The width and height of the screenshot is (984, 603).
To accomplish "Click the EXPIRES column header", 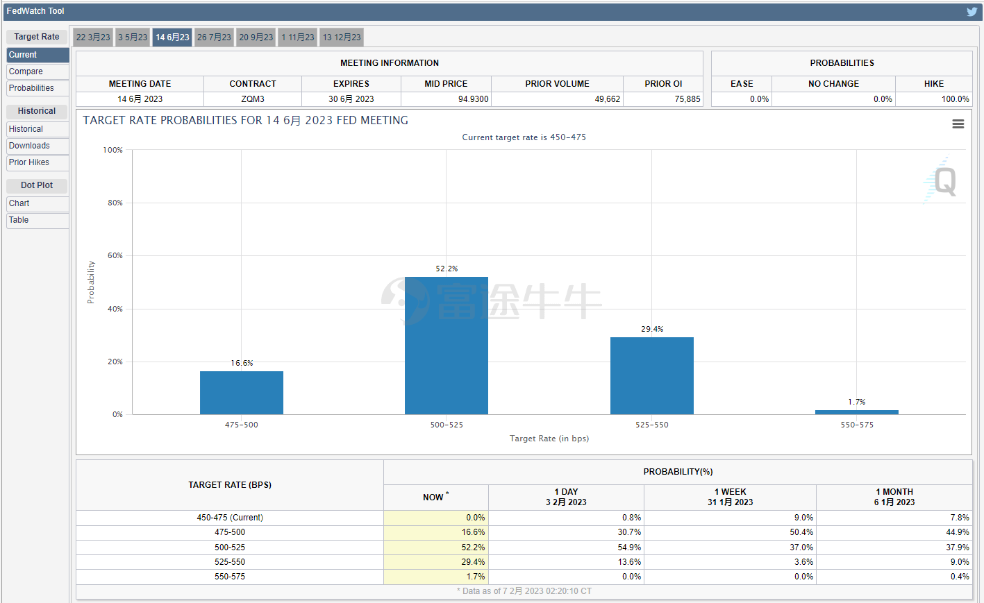I will pos(351,84).
